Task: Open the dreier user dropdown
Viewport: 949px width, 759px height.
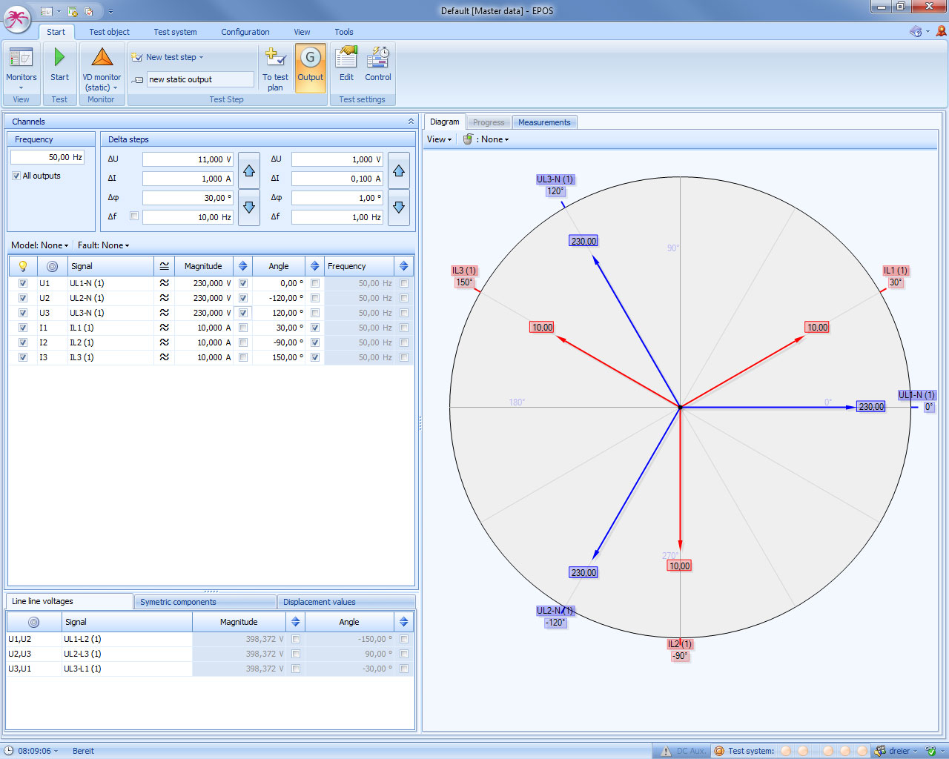Action: (x=915, y=751)
